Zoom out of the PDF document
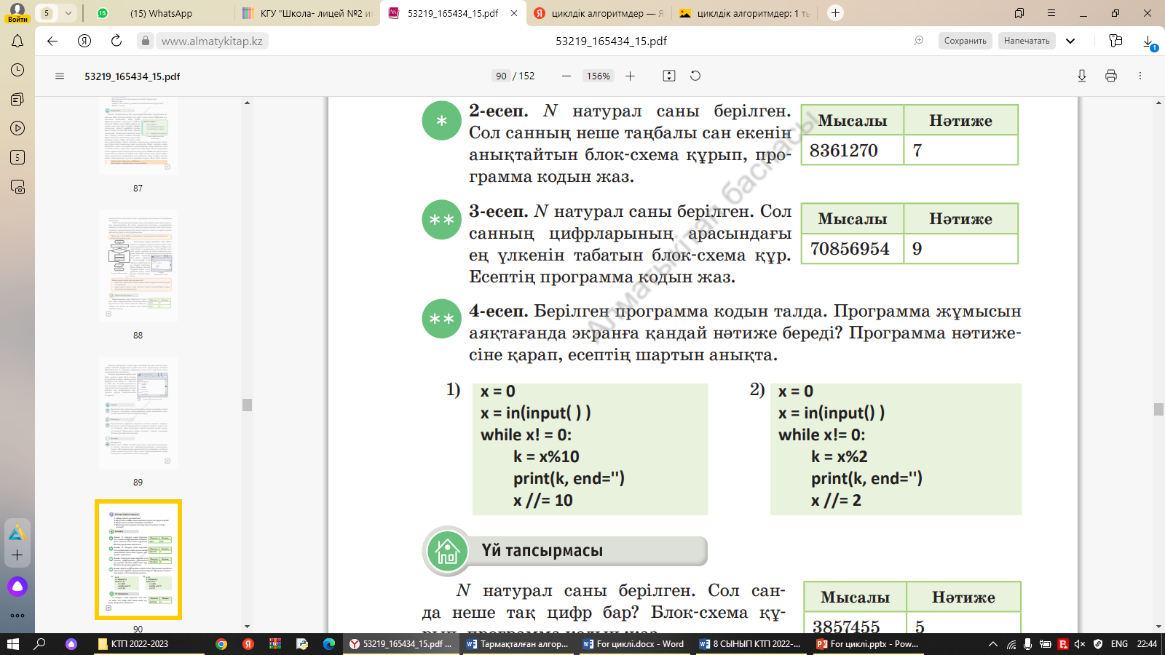Screen dimensions: 1165x655 pyautogui.click(x=566, y=76)
